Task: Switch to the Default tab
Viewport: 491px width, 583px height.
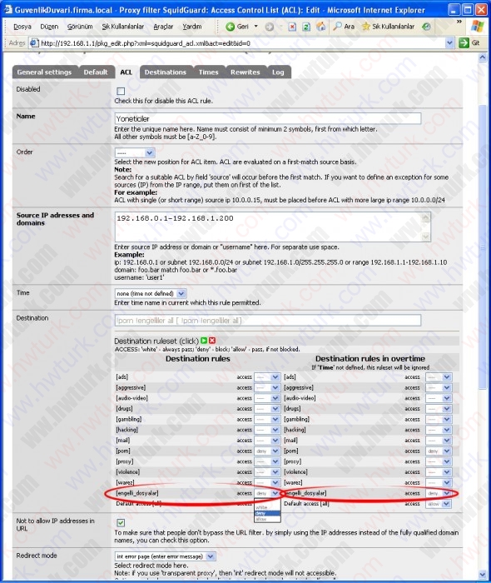Action: pyautogui.click(x=96, y=72)
